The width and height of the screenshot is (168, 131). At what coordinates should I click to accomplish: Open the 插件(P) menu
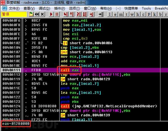click(x=60, y=8)
